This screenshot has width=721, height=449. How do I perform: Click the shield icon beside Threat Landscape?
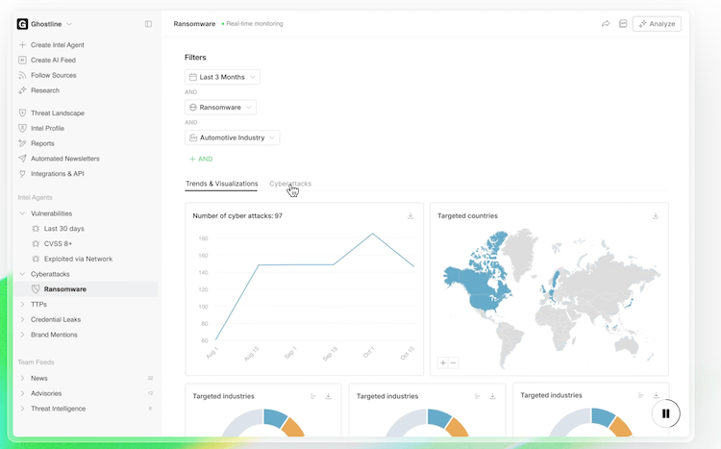tap(22, 112)
